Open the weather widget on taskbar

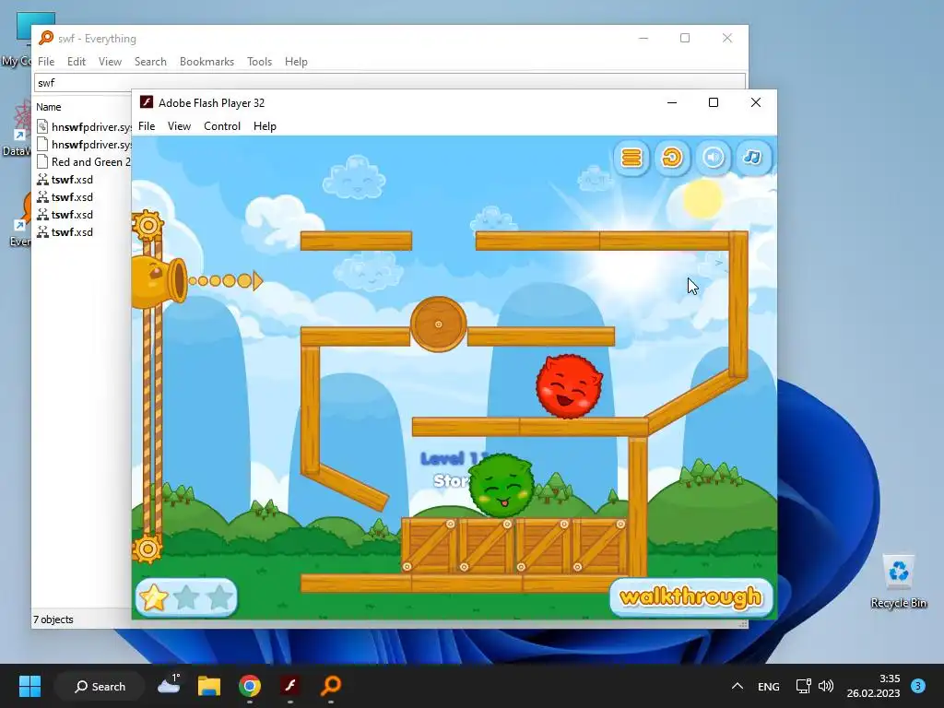pos(170,685)
